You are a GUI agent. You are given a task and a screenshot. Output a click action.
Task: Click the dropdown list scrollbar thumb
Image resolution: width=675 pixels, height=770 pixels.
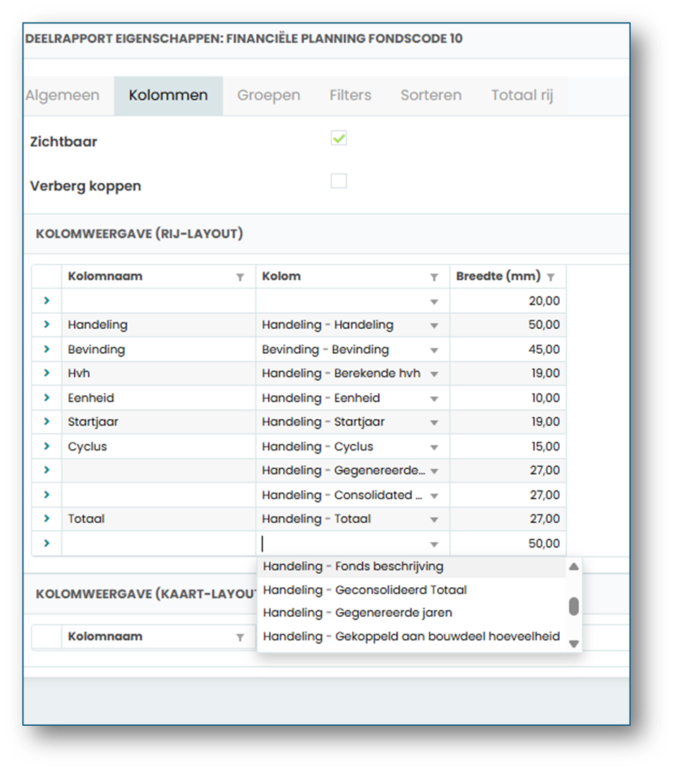[x=574, y=606]
